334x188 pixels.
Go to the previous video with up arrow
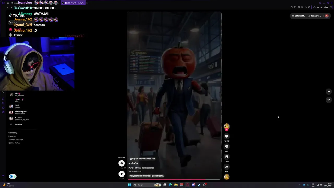tap(329, 91)
